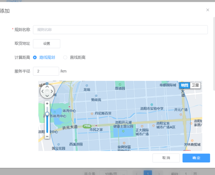
Task: Open the 设置 pickup address button
Action: point(47,44)
